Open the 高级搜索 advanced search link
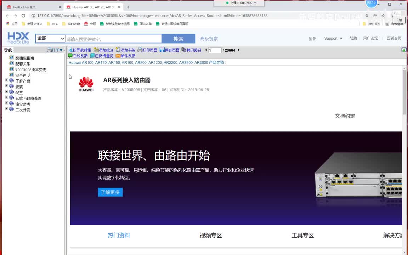Screen dimensions: 408x255 [x=209, y=39]
